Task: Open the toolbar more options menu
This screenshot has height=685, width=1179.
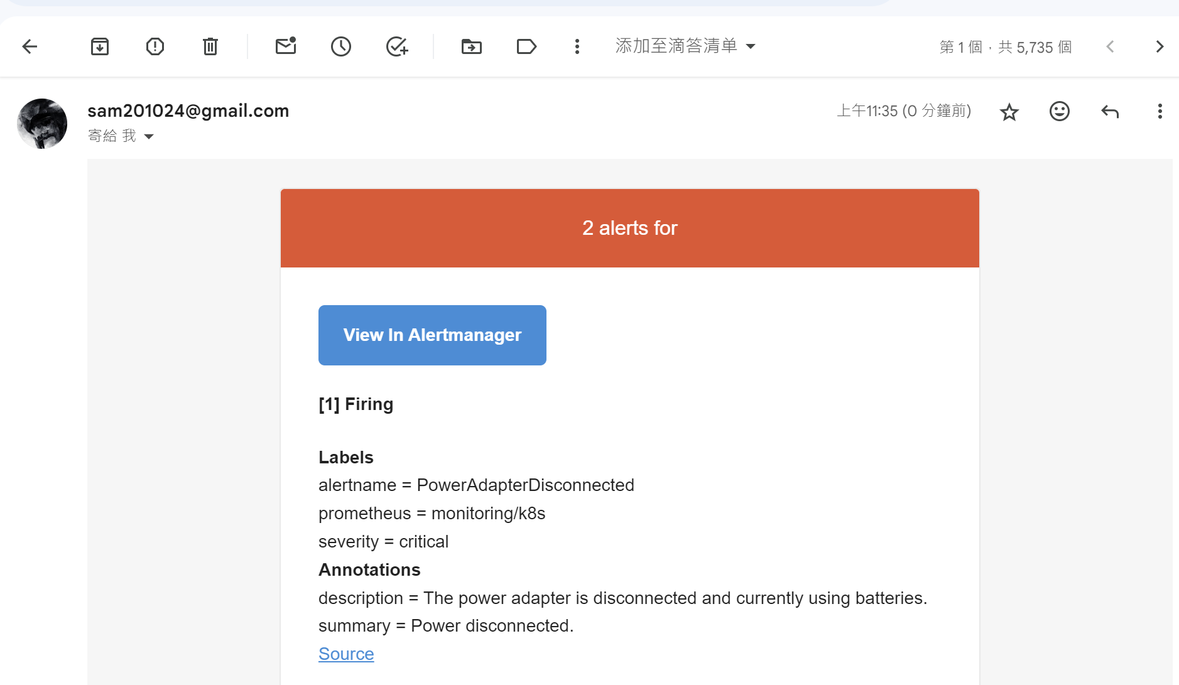Action: coord(577,46)
